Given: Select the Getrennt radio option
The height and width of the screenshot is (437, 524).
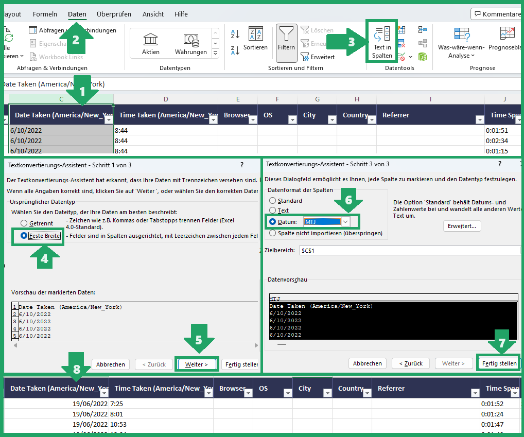Looking at the screenshot, I should click(x=24, y=223).
